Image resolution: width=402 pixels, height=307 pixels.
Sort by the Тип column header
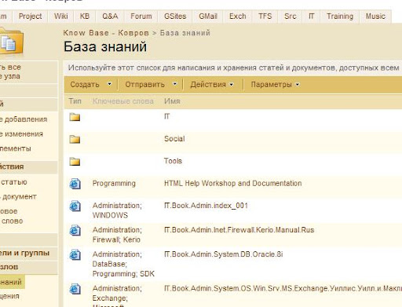(x=75, y=101)
